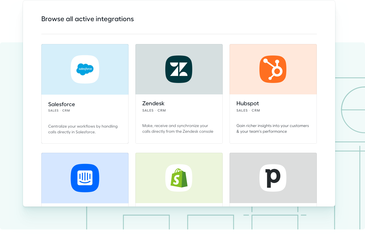Select the Salesforce integration title
This screenshot has width=365, height=234.
pyautogui.click(x=61, y=104)
